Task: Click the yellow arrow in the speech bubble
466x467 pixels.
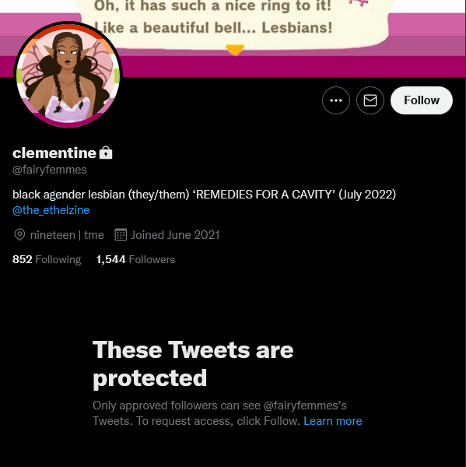Action: pyautogui.click(x=235, y=50)
